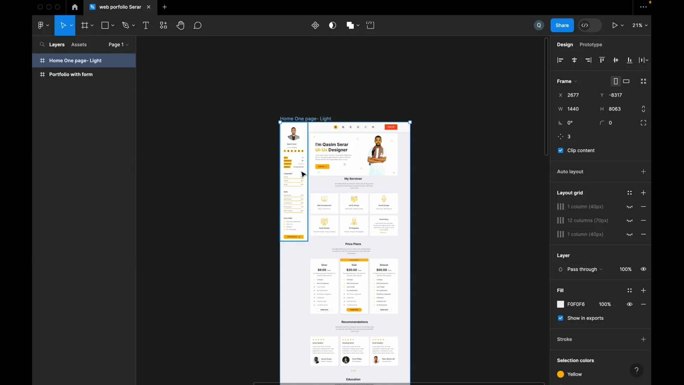The image size is (684, 385).
Task: Click Align vertical centers icon
Action: coord(616,60)
